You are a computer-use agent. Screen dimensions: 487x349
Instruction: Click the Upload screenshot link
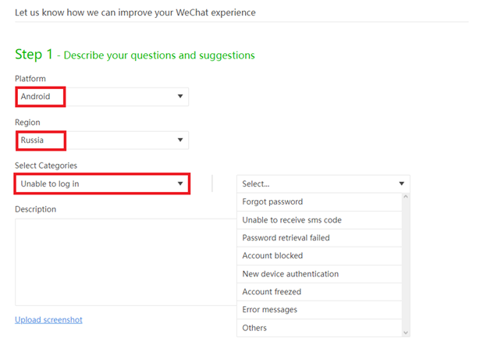click(48, 320)
